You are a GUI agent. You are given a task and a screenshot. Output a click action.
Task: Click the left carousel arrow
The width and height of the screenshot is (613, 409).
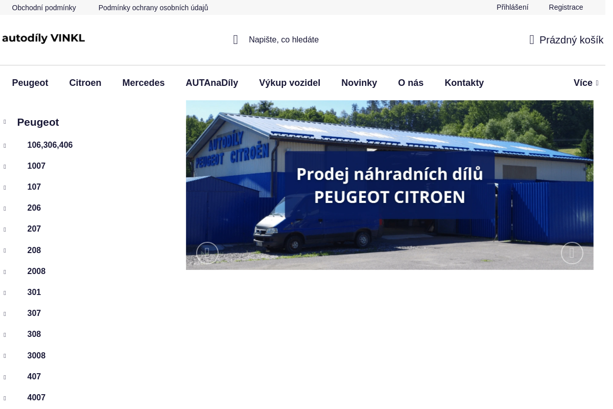pyautogui.click(x=207, y=253)
